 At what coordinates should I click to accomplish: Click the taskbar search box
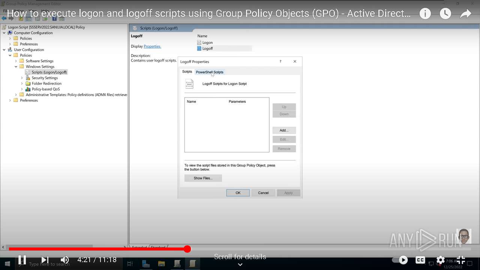click(x=49, y=264)
